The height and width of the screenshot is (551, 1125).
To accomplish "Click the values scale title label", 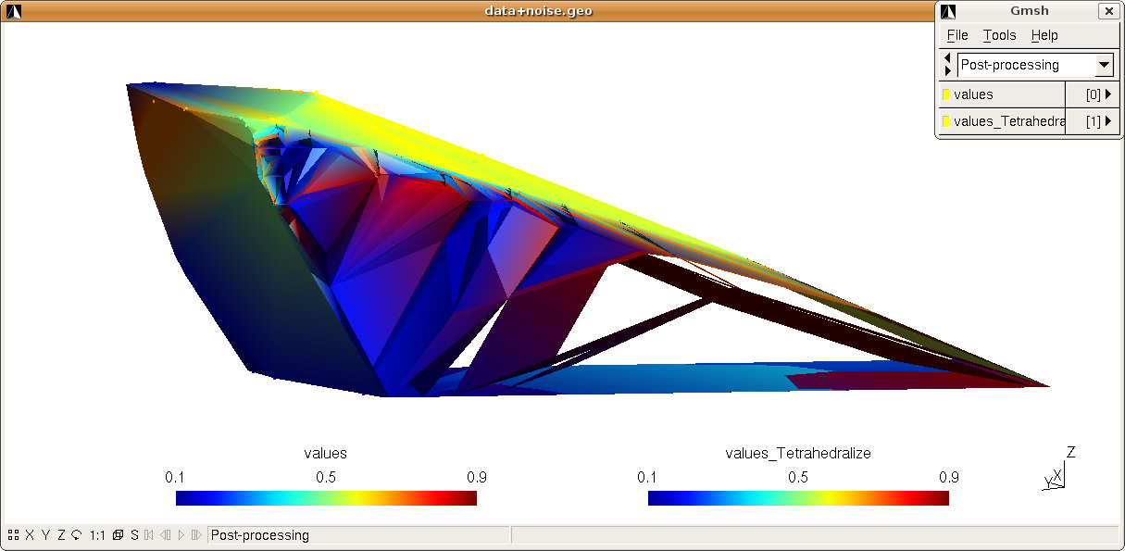I will coord(326,453).
